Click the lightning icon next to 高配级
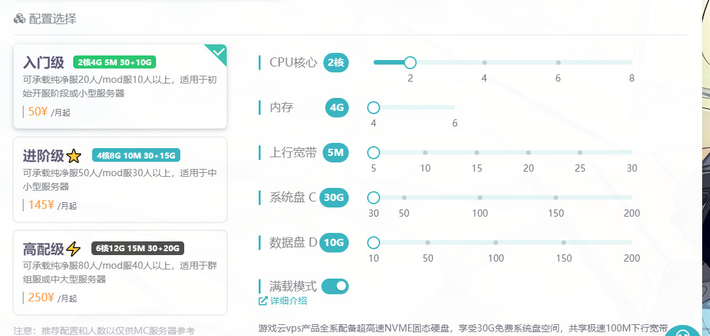 tap(73, 249)
